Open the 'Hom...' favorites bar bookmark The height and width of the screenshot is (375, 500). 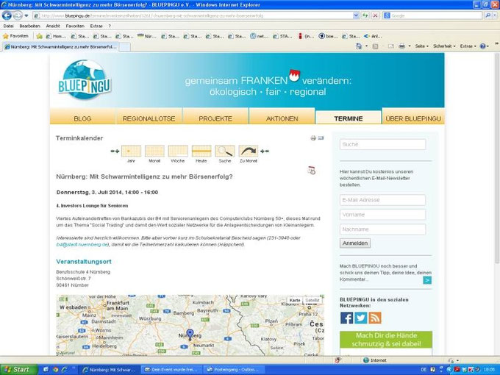[56, 36]
